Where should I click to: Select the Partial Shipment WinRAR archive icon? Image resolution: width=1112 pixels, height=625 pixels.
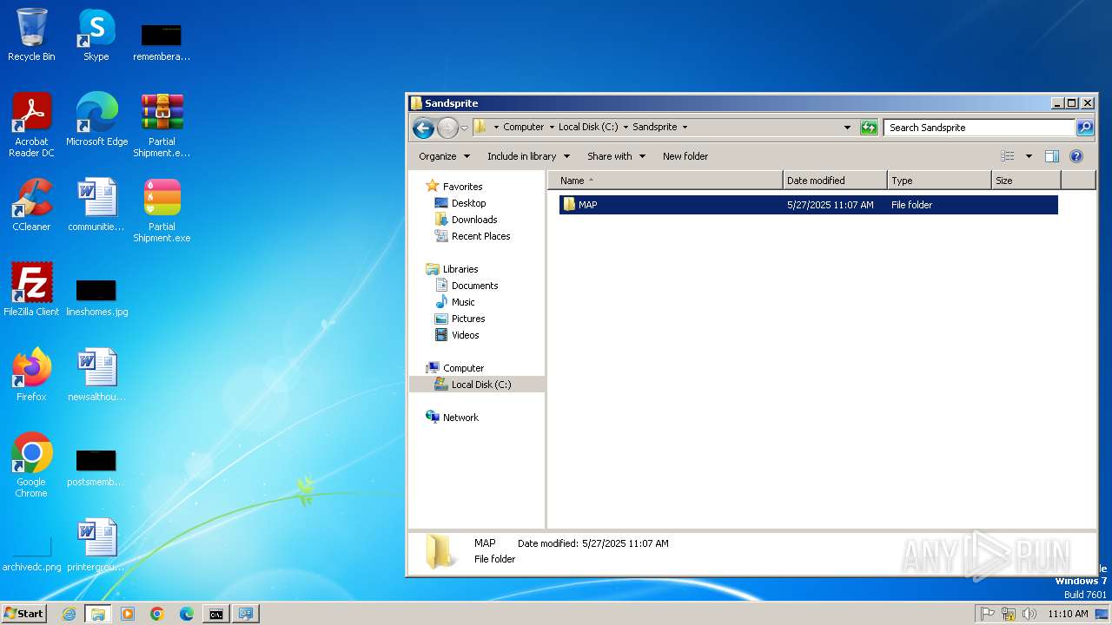coord(162,125)
